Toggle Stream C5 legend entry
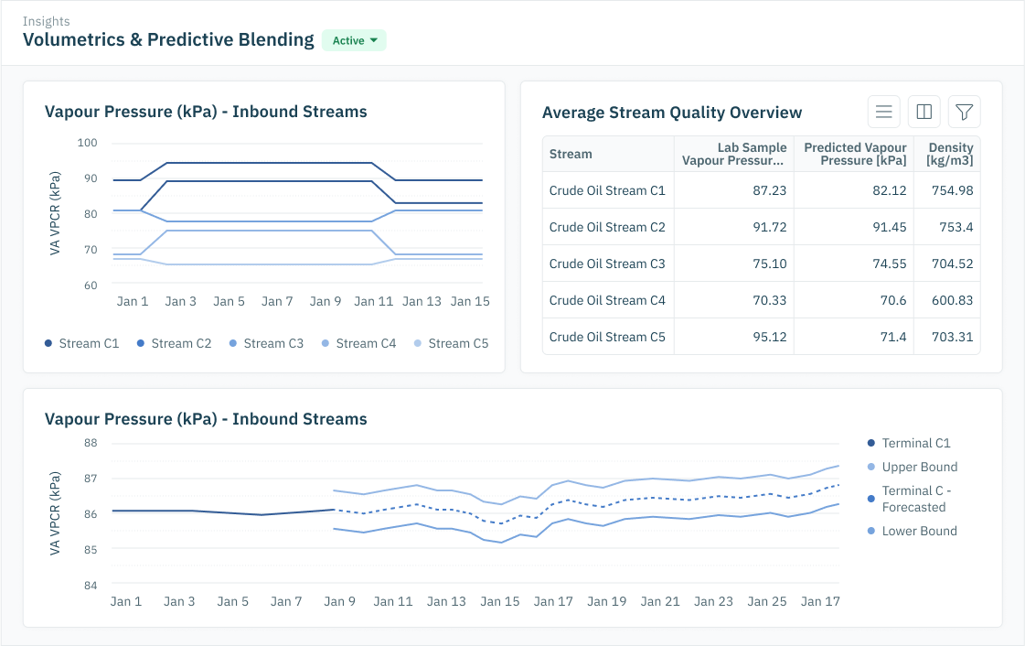Viewport: 1025px width, 646px height. [x=451, y=343]
